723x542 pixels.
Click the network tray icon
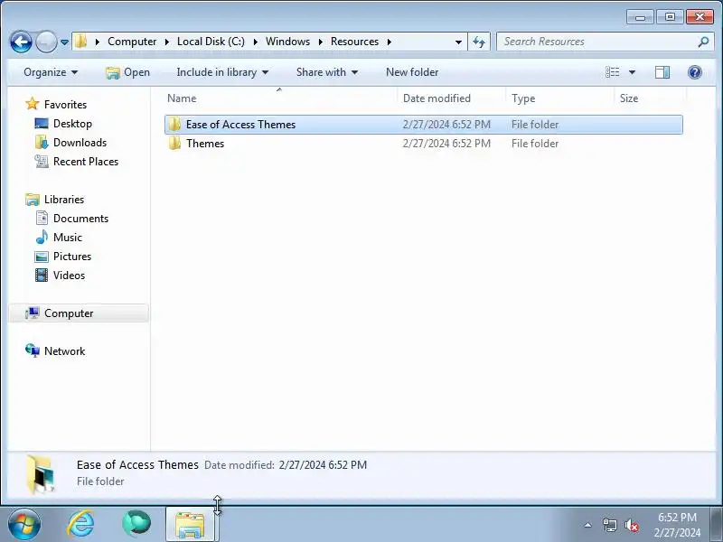tap(609, 525)
